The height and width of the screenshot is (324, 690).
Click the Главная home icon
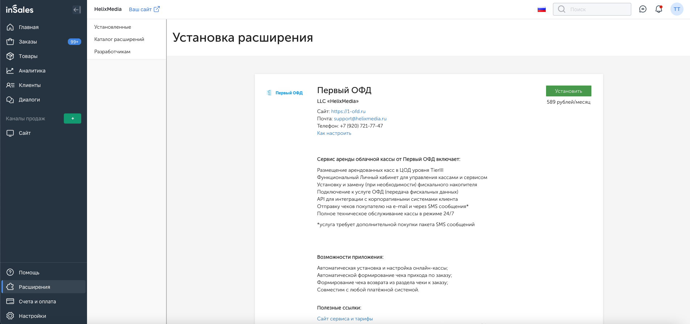point(10,27)
